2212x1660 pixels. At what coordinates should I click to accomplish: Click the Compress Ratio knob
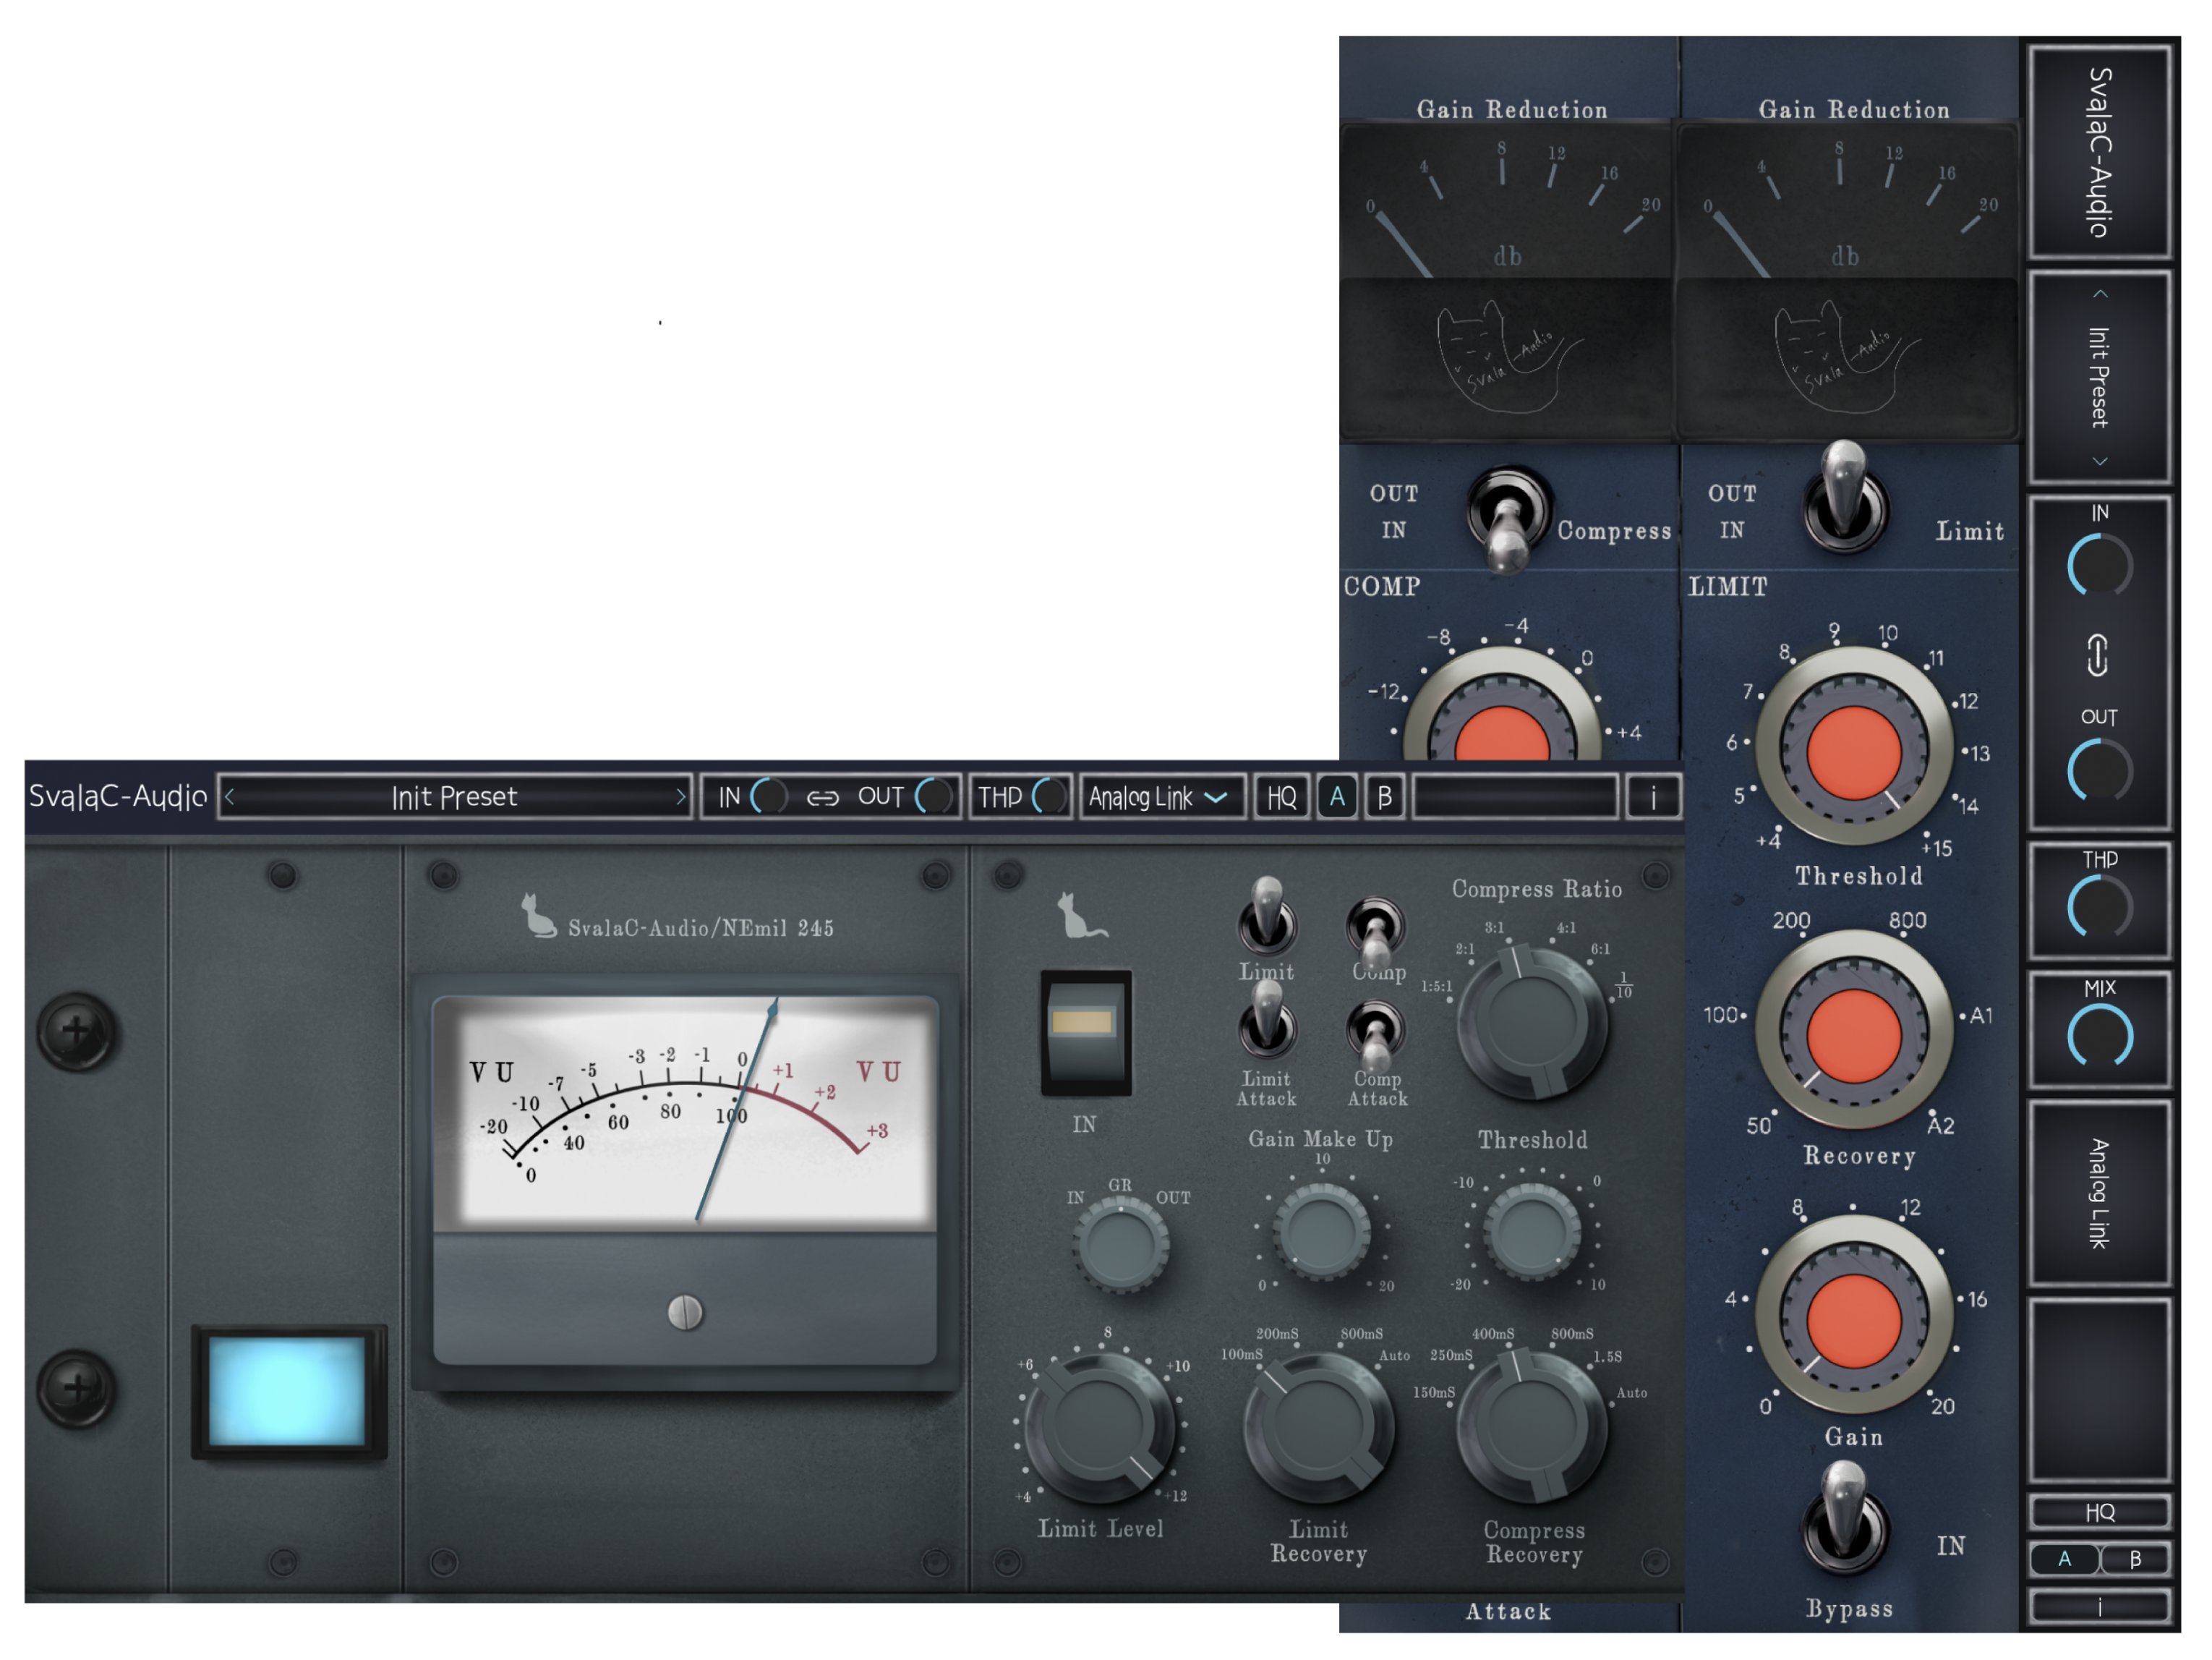[x=1532, y=1022]
